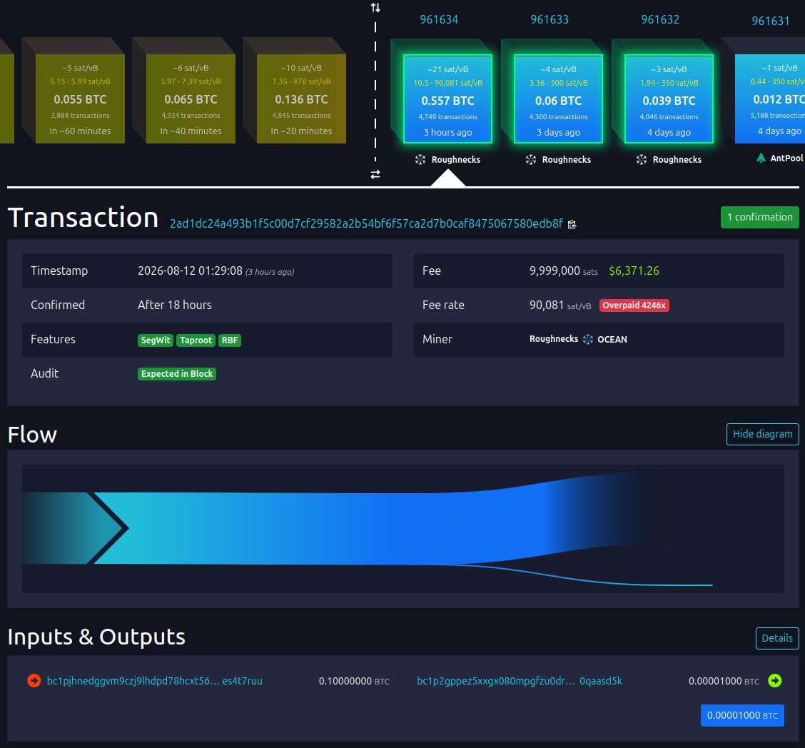Viewport: 805px width, 748px height.
Task: Open input address bc1pjhnedggvm9czj9lhdpd78hcxt56
Action: [155, 681]
